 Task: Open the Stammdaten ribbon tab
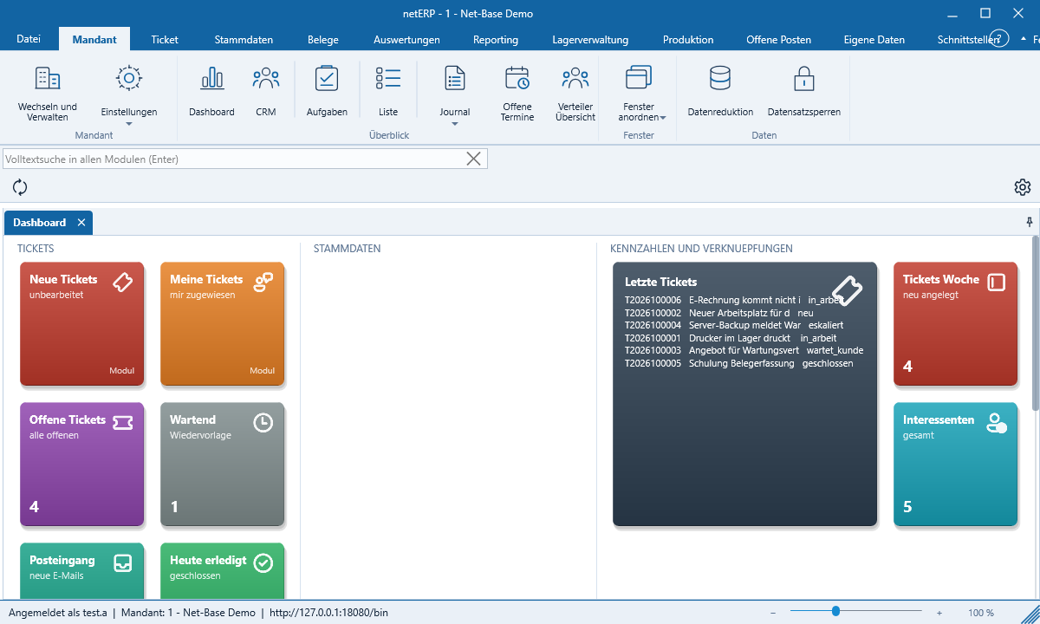click(244, 40)
